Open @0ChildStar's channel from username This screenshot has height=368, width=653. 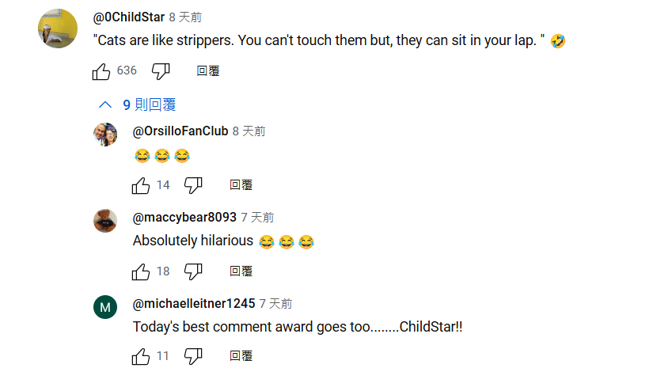[129, 17]
